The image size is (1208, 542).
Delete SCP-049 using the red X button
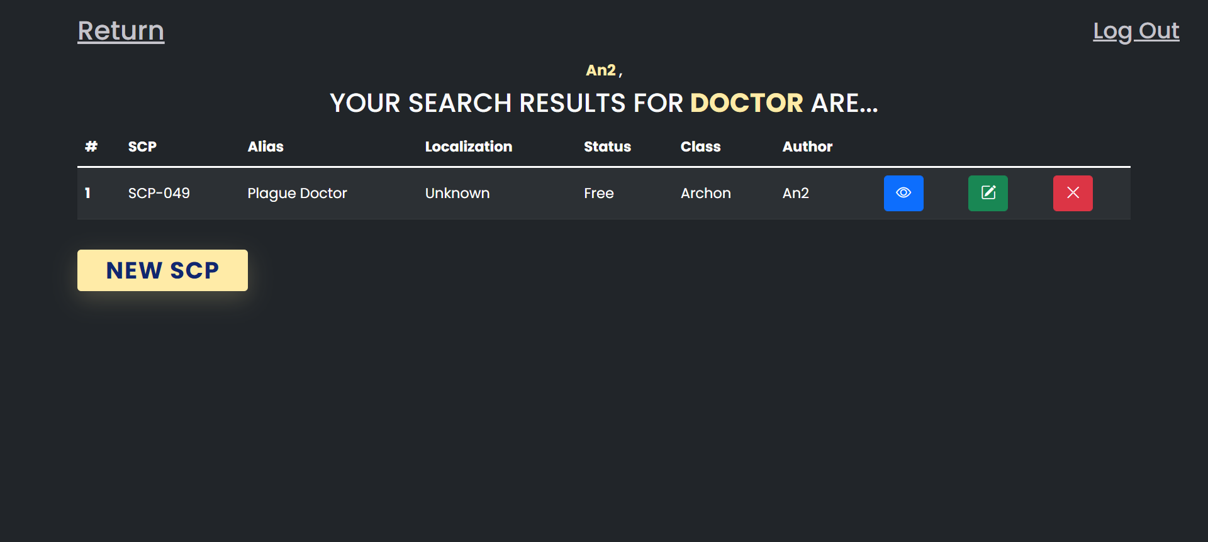coord(1073,193)
